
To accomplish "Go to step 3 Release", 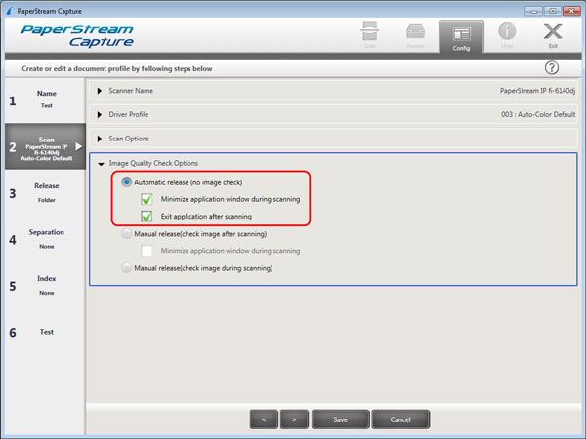I will 45,193.
